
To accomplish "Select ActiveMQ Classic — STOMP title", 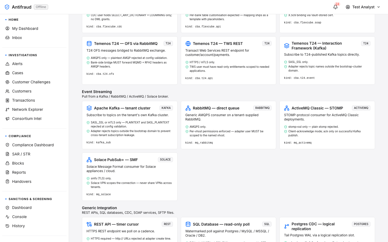I will click(317, 108).
